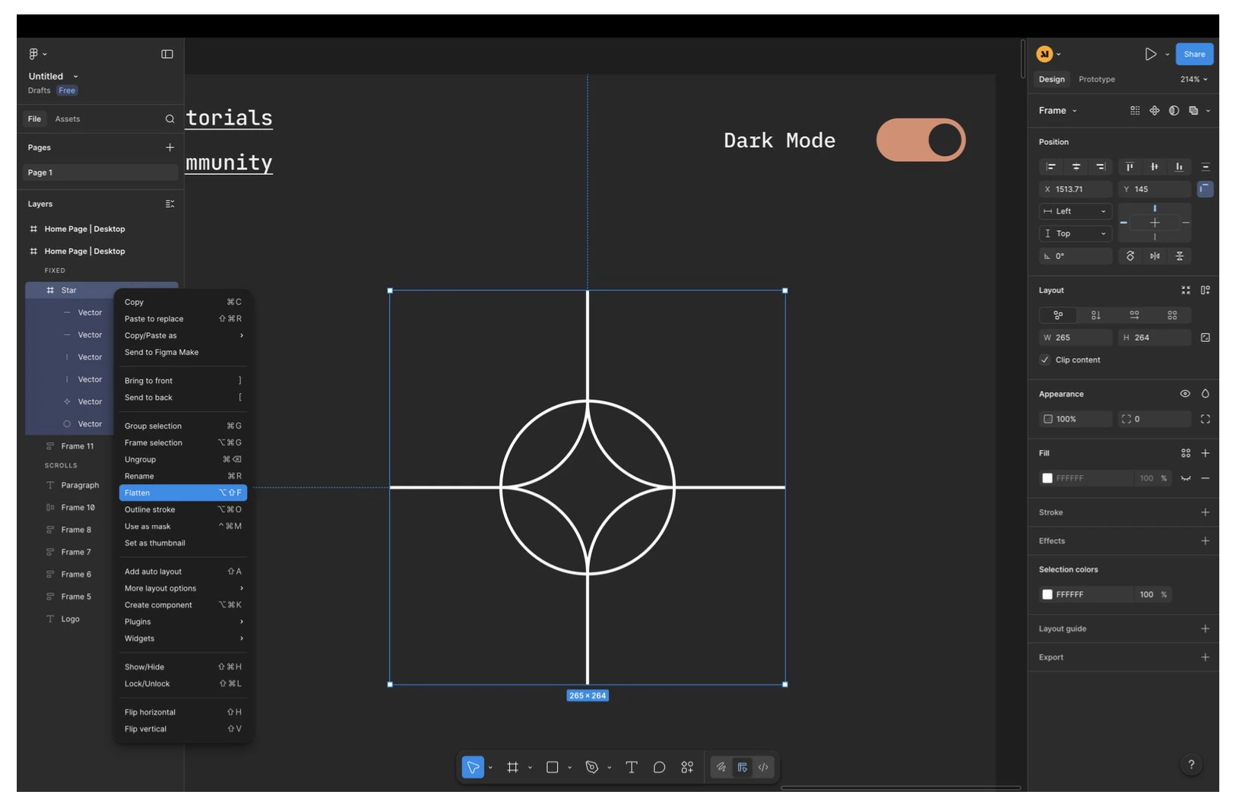Choose Use as mask in context menu
The width and height of the screenshot is (1236, 801).
pos(183,526)
